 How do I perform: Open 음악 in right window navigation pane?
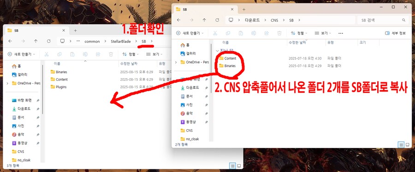[186, 114]
